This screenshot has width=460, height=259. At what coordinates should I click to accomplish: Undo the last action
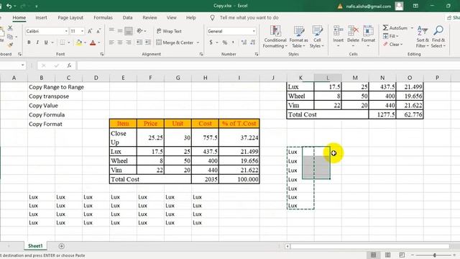click(9, 6)
